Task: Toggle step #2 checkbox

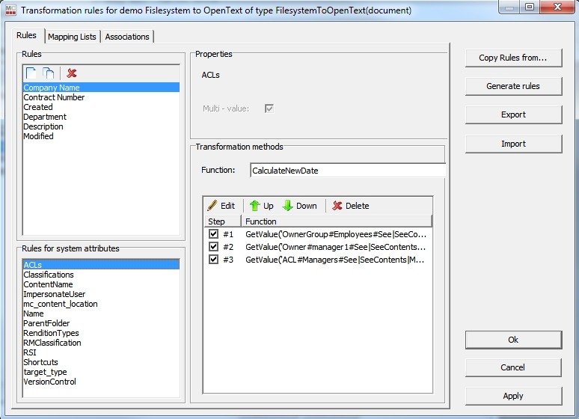Action: coord(214,247)
